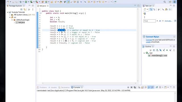Toggle Console Word Wrap button
Screen dimensions: 182x102
146,87
